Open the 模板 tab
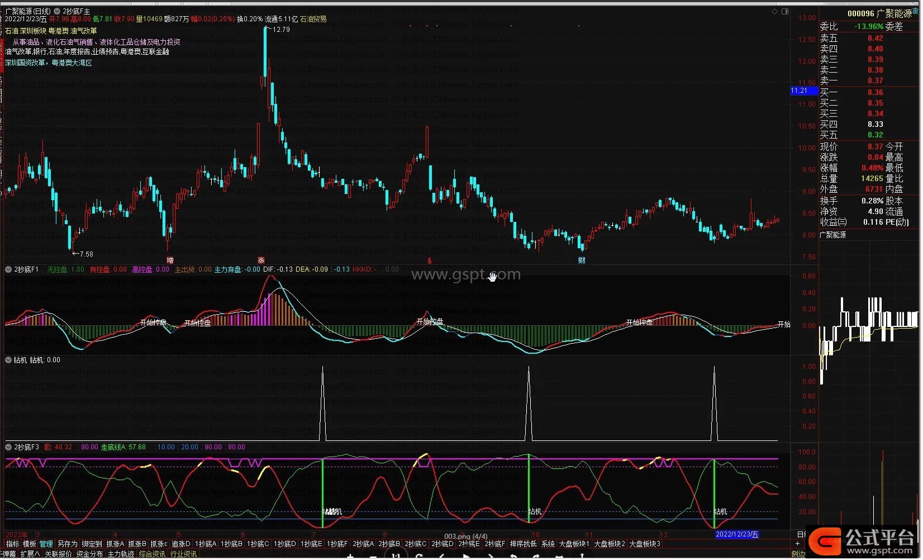This screenshot has height=560, width=923. click(x=29, y=544)
